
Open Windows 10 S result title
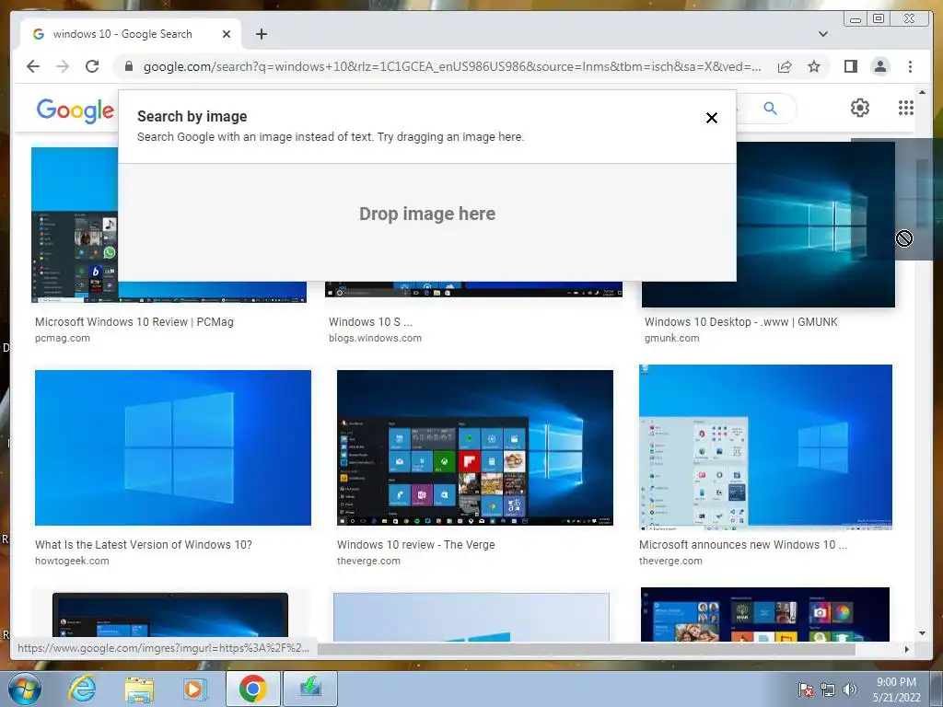coord(370,321)
